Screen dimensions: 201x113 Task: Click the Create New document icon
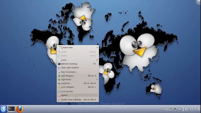click(59, 47)
